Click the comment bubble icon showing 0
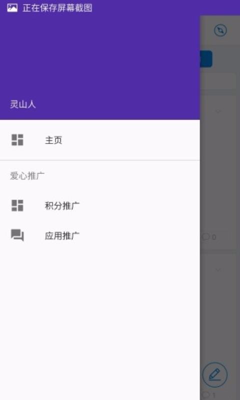Image resolution: width=240 pixels, height=400 pixels. pos(206,237)
